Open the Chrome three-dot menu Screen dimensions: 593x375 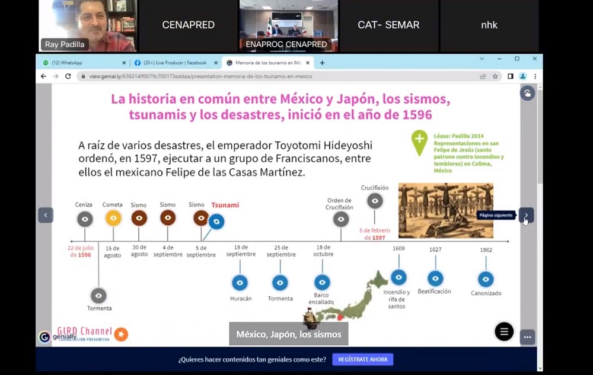(535, 76)
